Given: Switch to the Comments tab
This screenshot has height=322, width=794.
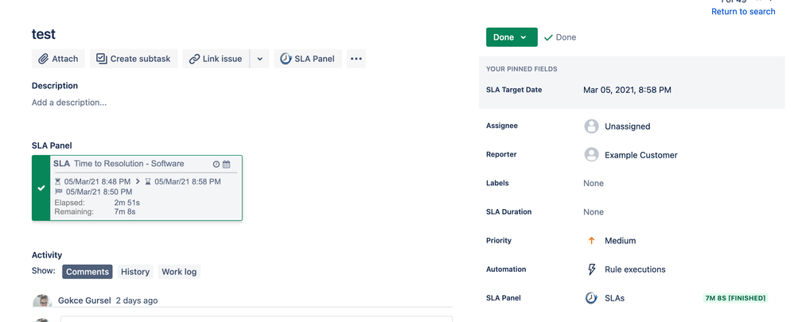Looking at the screenshot, I should click(x=88, y=271).
